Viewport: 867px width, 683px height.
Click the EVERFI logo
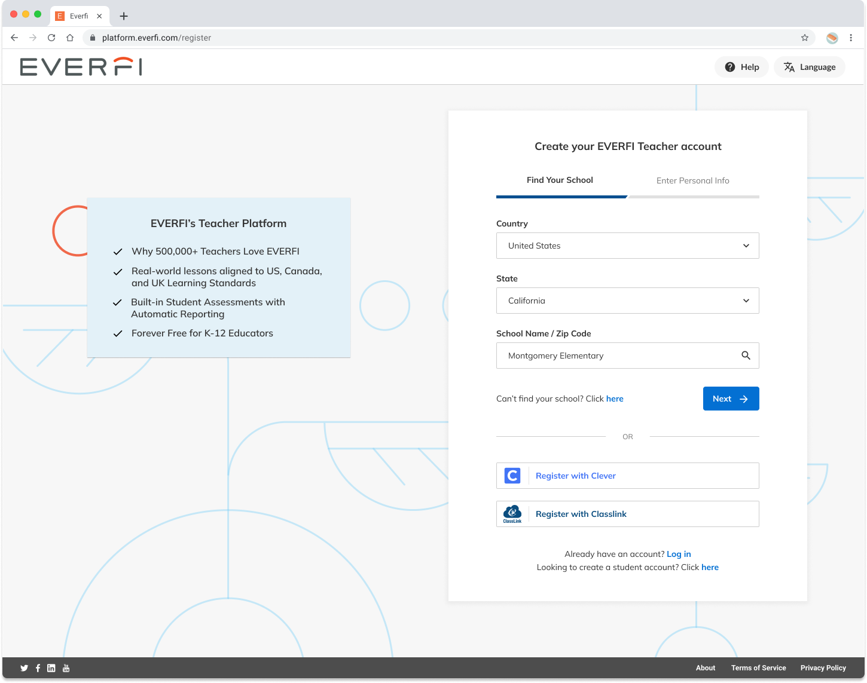point(81,67)
